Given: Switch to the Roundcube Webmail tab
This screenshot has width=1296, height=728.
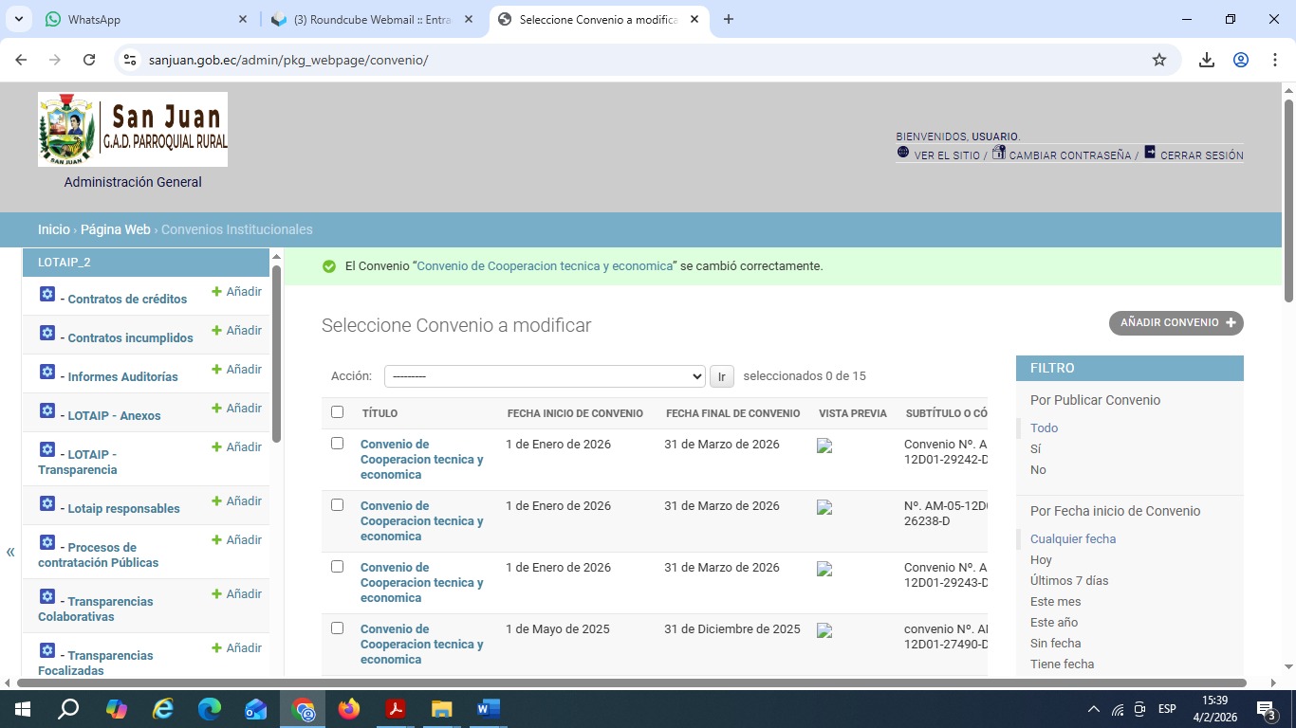Looking at the screenshot, I should (372, 19).
